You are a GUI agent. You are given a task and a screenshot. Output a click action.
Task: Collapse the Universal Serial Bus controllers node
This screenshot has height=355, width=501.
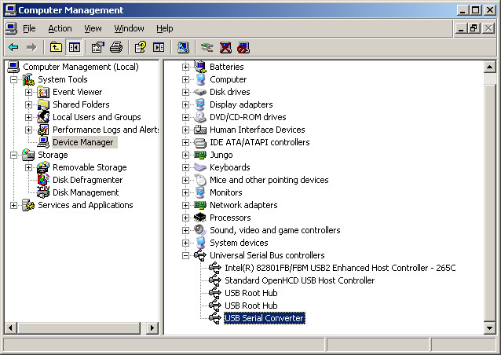click(x=185, y=255)
